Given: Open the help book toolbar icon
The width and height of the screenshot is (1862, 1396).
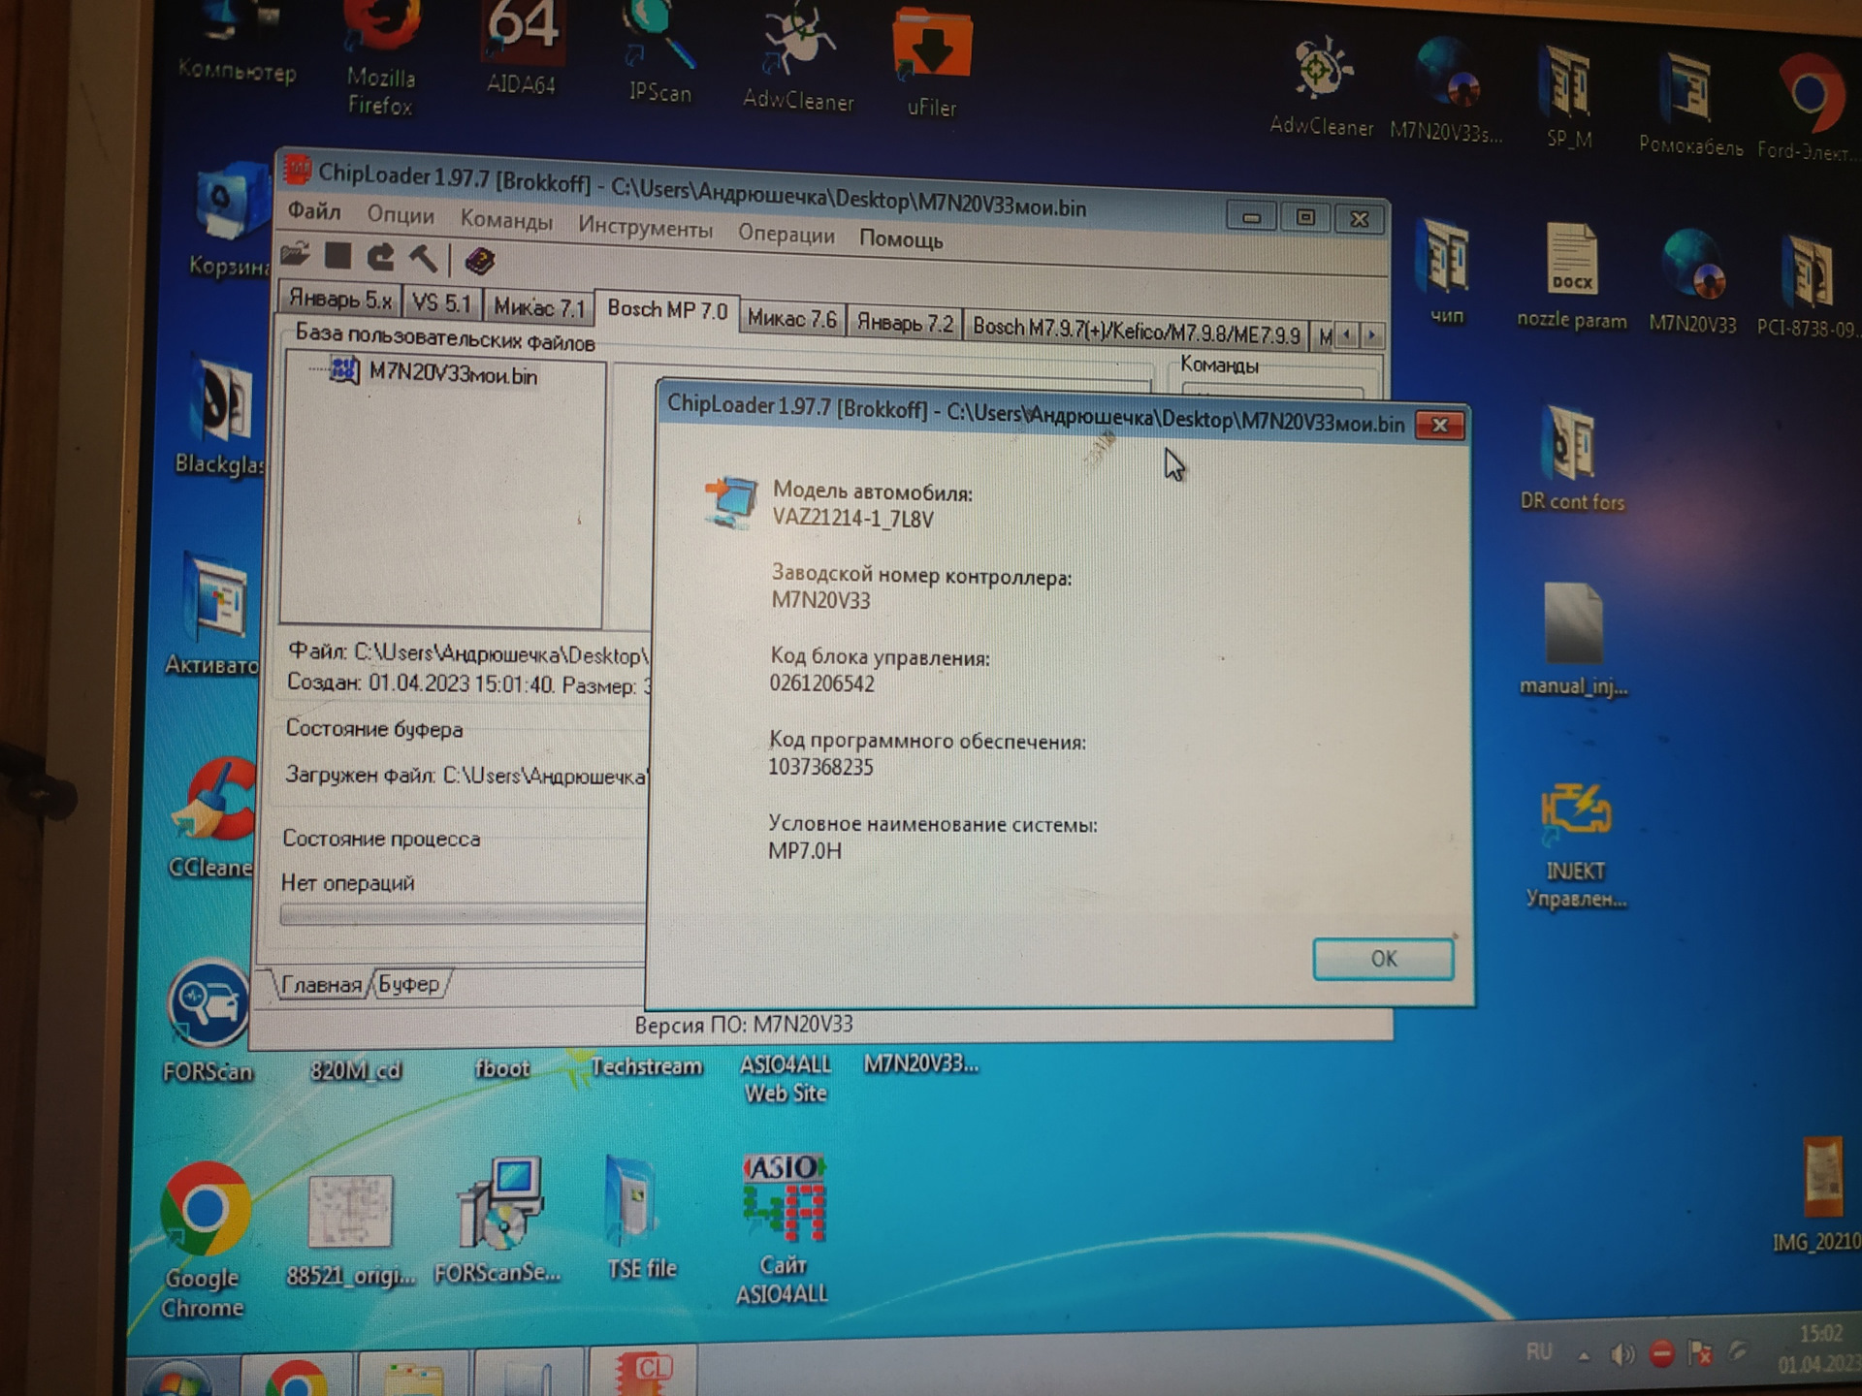Looking at the screenshot, I should (x=480, y=260).
